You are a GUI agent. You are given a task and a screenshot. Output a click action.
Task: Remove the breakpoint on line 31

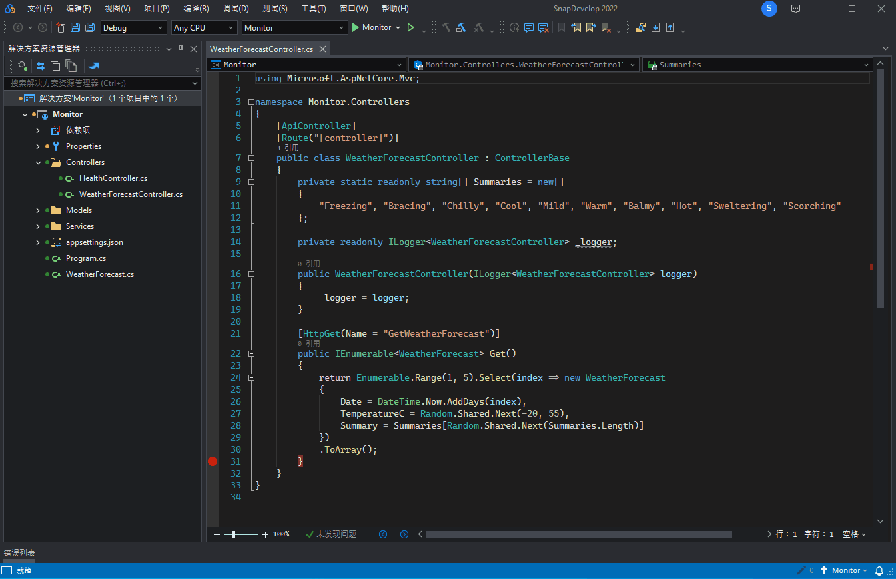point(213,461)
